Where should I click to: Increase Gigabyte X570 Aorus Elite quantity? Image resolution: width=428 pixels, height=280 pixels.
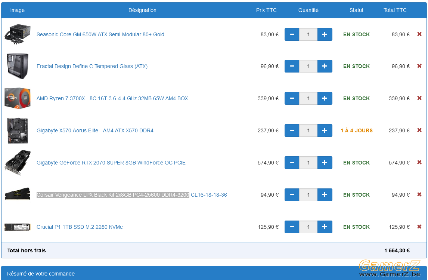point(325,130)
